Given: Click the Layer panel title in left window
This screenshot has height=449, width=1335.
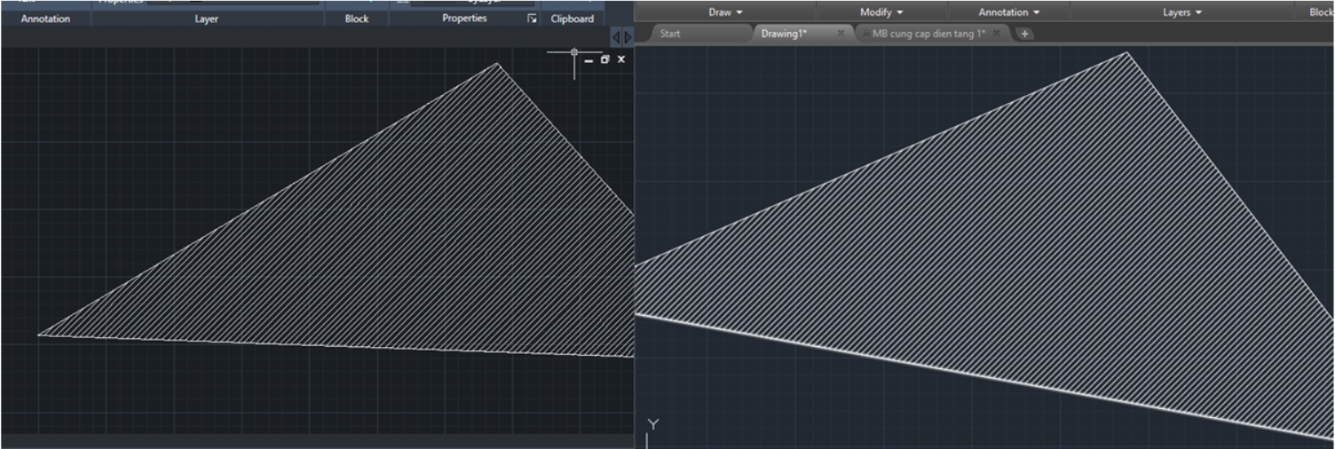Looking at the screenshot, I should [x=207, y=19].
